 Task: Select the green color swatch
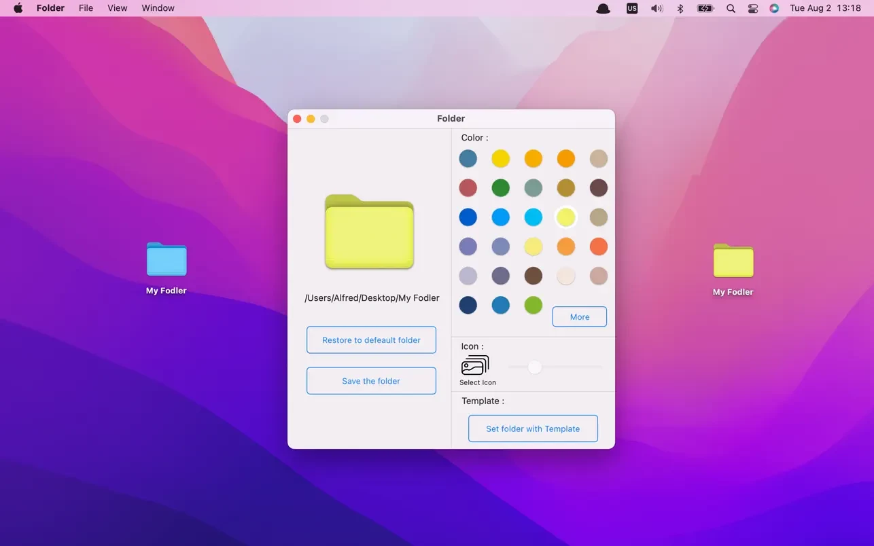coord(501,187)
